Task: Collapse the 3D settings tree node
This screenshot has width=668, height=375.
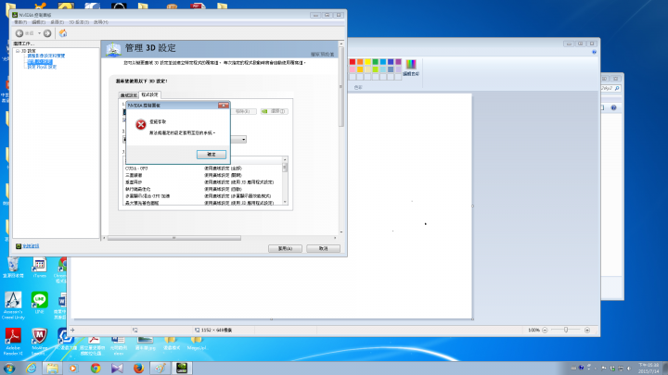Action: pos(18,51)
